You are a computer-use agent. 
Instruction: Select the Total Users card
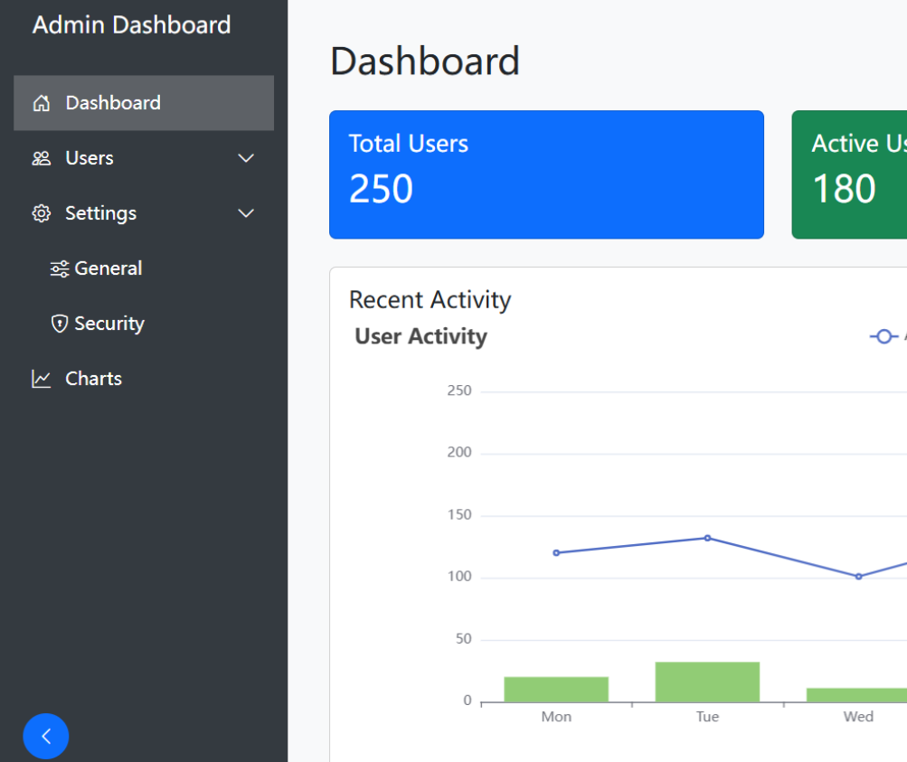(546, 174)
